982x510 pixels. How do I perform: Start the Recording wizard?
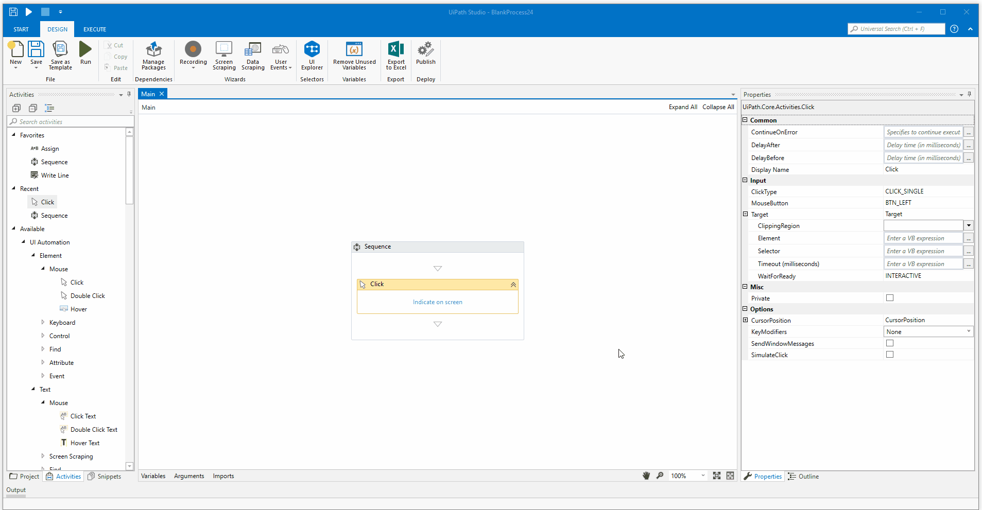pyautogui.click(x=193, y=55)
